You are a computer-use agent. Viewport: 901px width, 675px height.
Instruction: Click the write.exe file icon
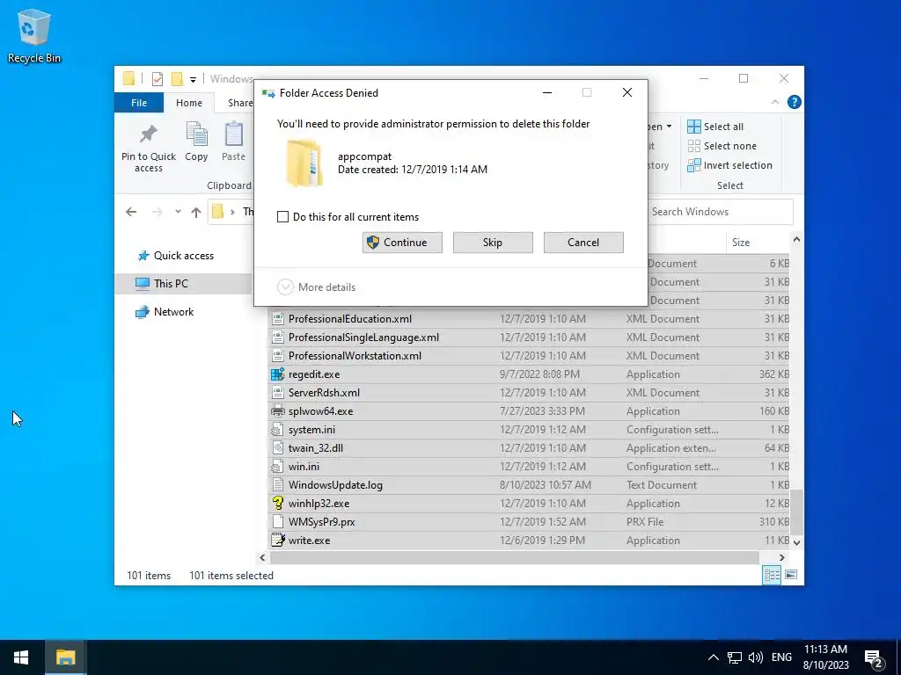(x=277, y=541)
